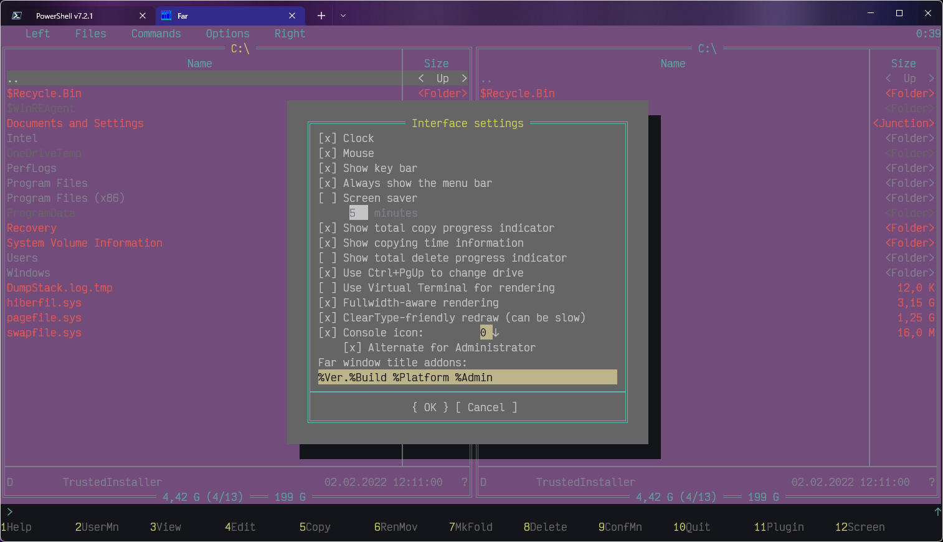The height and width of the screenshot is (542, 943).
Task: Click the 7MkFold key bar button
Action: click(471, 527)
